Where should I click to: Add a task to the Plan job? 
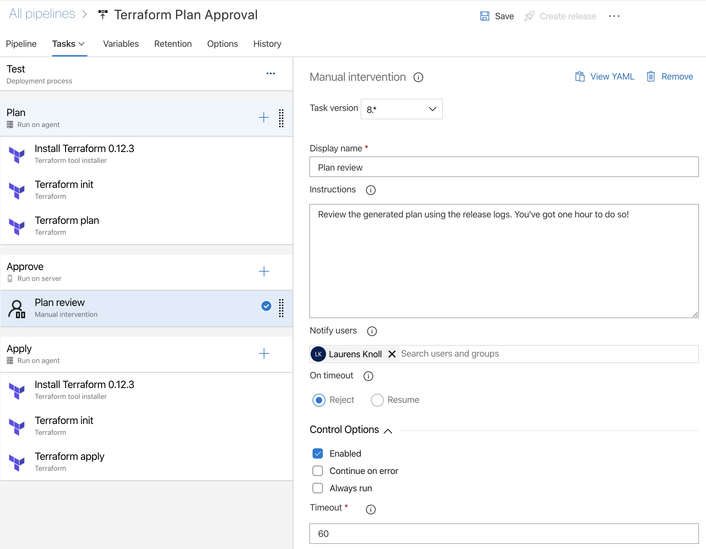tap(263, 118)
